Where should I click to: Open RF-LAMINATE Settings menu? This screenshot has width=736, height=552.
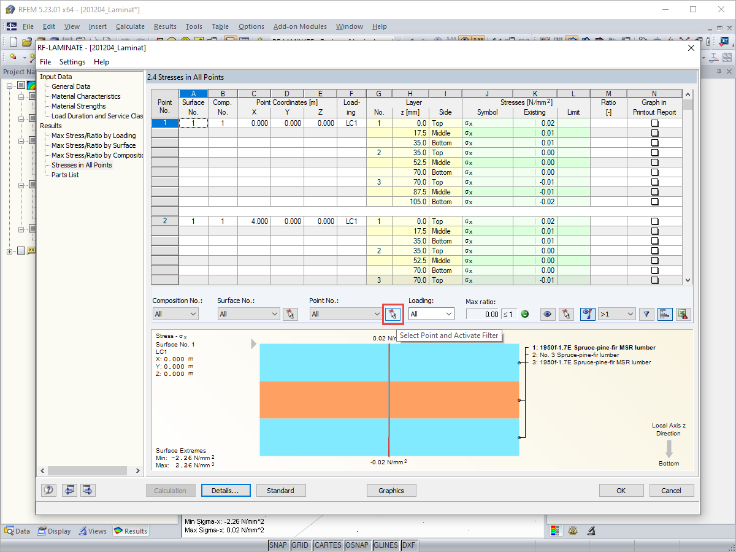[72, 62]
